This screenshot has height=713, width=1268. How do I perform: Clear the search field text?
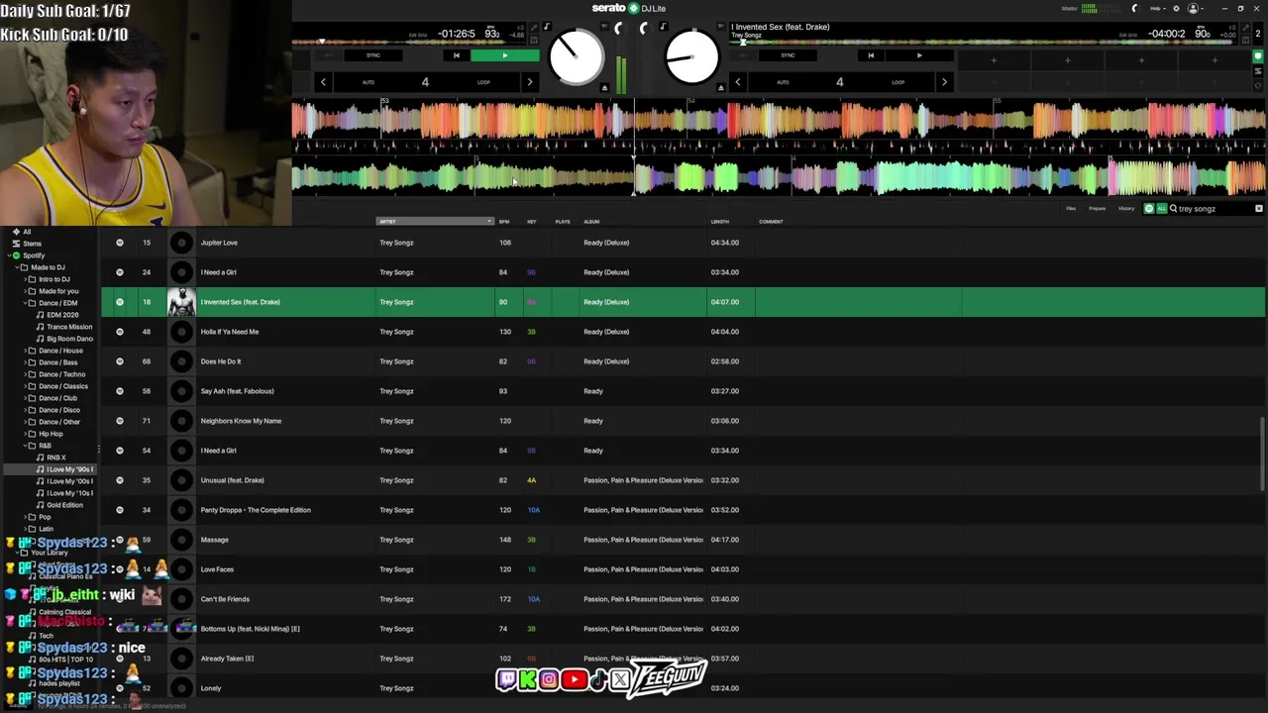1259,209
